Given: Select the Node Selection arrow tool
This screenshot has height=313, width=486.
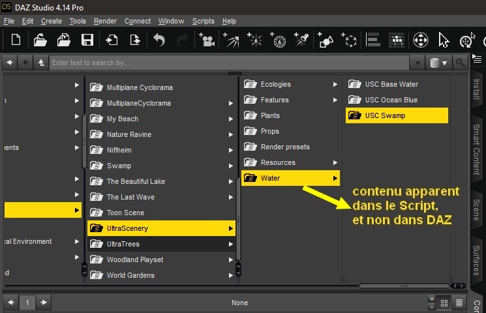Looking at the screenshot, I should click(444, 40).
